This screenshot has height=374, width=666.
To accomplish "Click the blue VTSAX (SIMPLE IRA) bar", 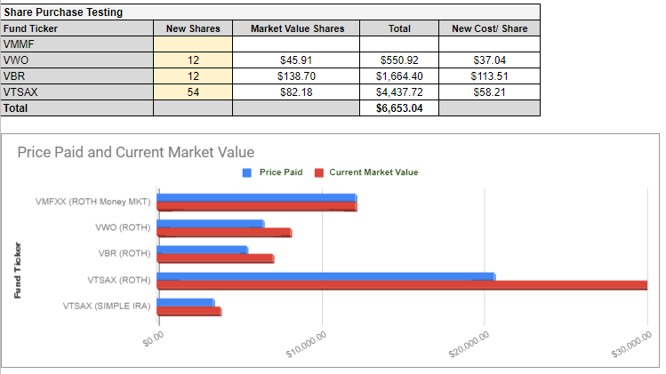I will click(185, 302).
